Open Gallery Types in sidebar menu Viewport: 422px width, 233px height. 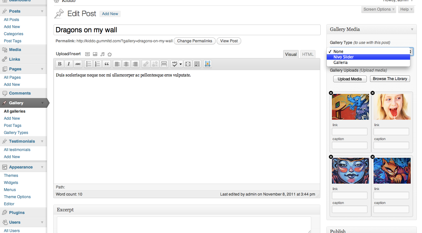click(x=16, y=133)
